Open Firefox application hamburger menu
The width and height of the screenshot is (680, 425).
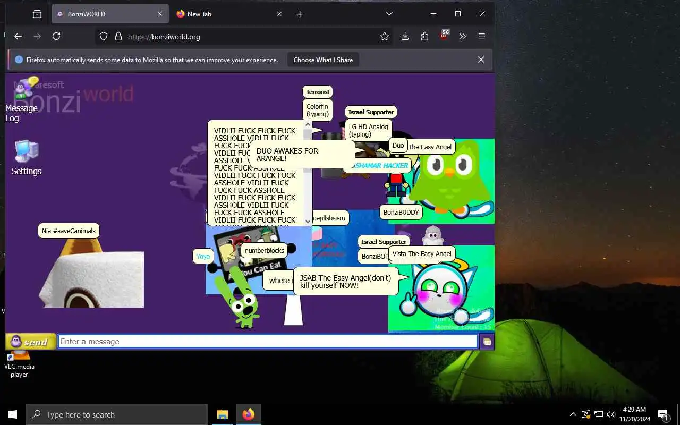pos(482,36)
